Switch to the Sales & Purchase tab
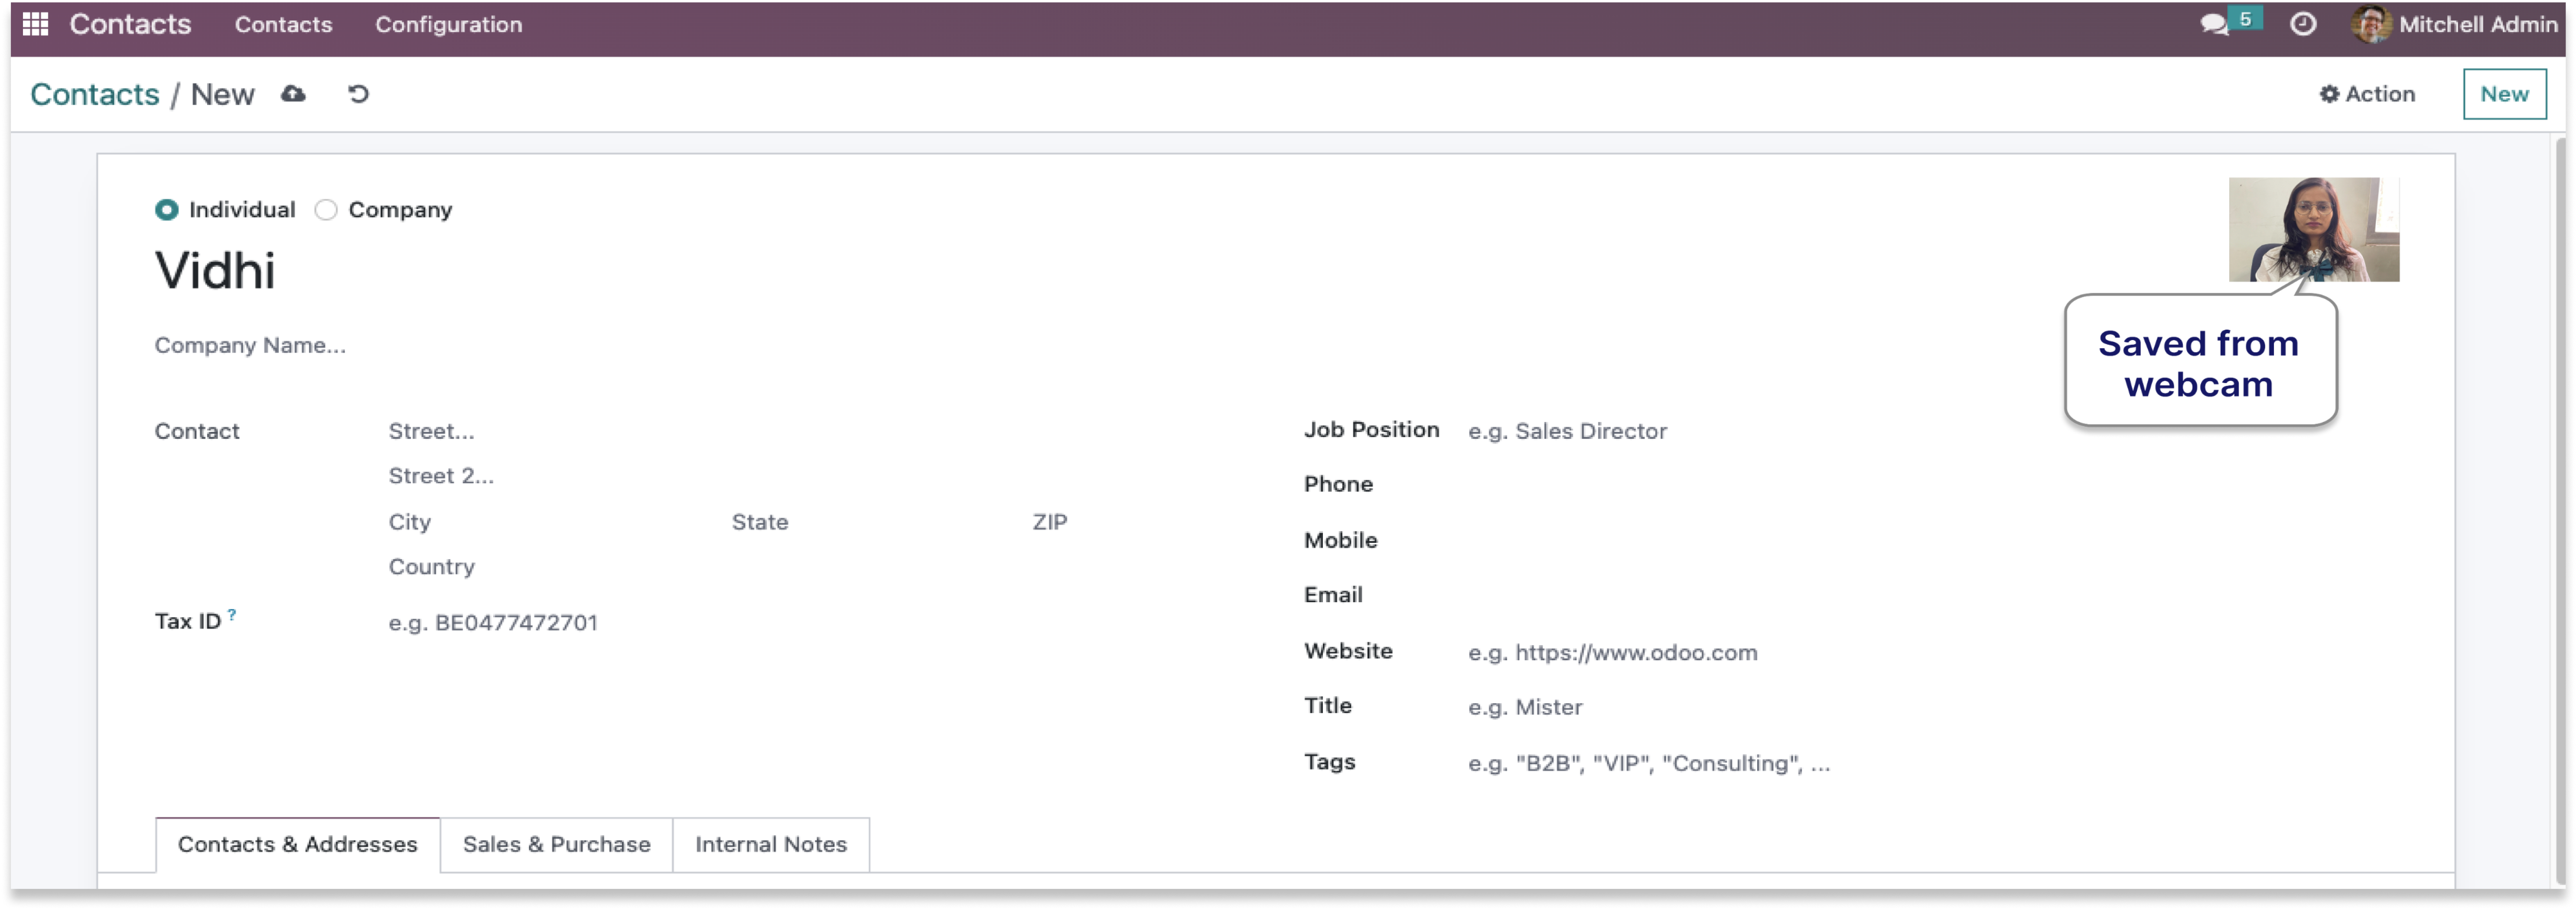 pos(556,844)
